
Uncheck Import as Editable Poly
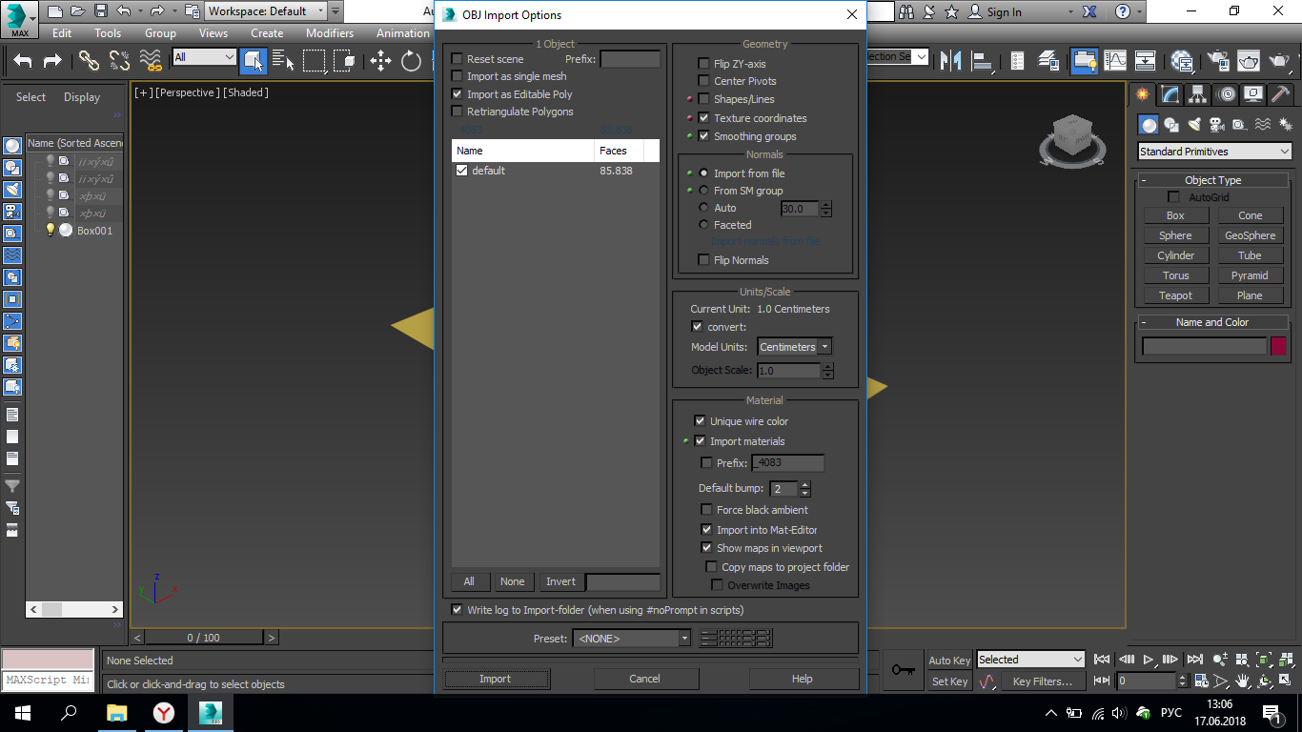tap(458, 94)
